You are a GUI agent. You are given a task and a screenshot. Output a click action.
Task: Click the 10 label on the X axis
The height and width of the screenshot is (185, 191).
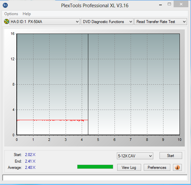180,140
